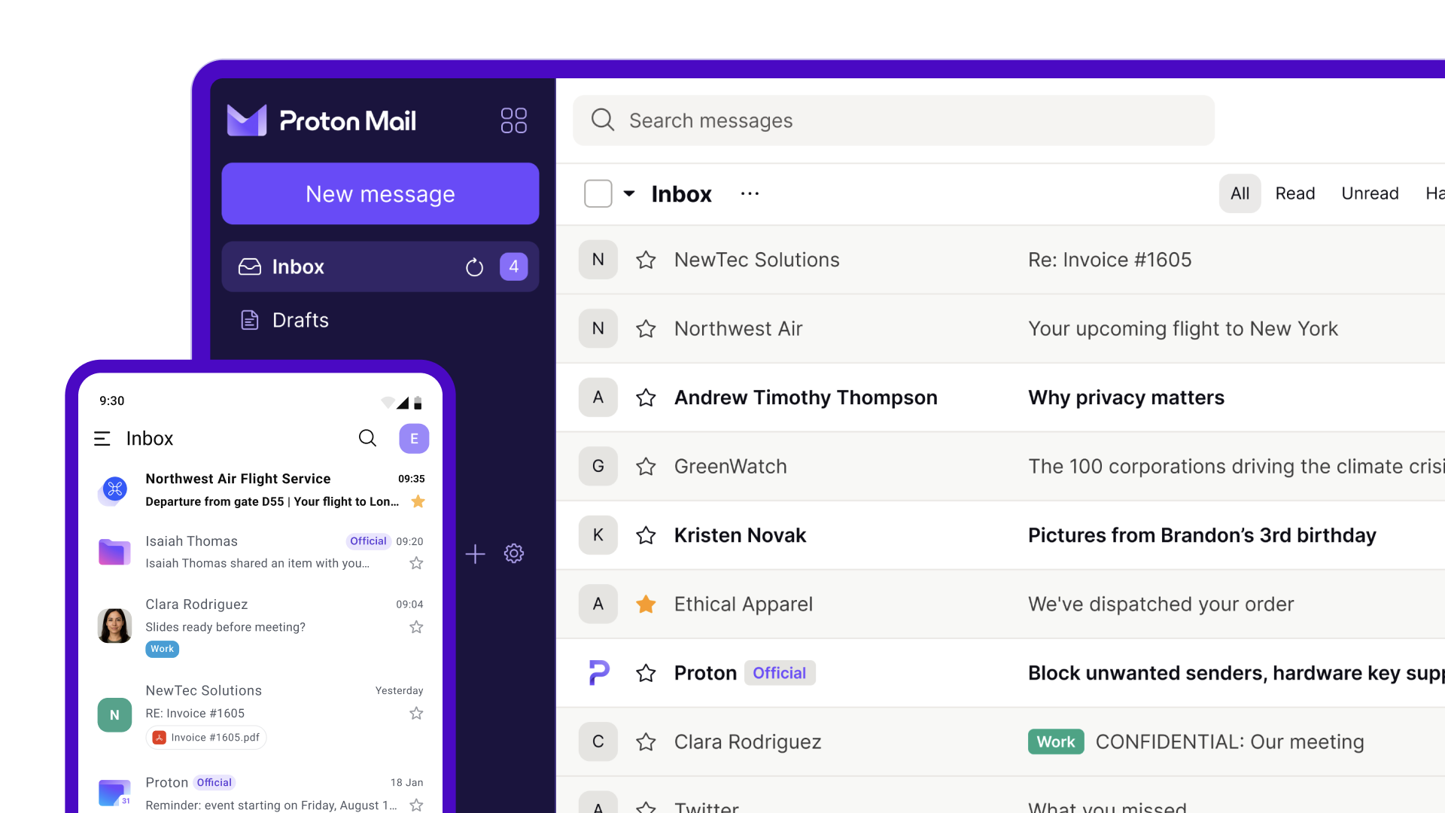
Task: Tap the mobile search icon
Action: (367, 438)
